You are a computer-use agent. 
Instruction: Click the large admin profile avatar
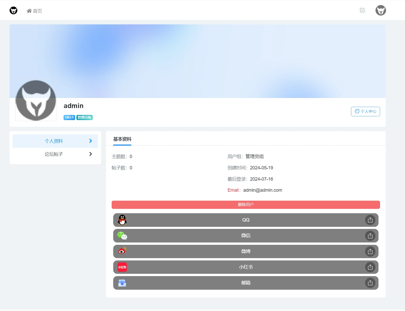[x=36, y=101]
